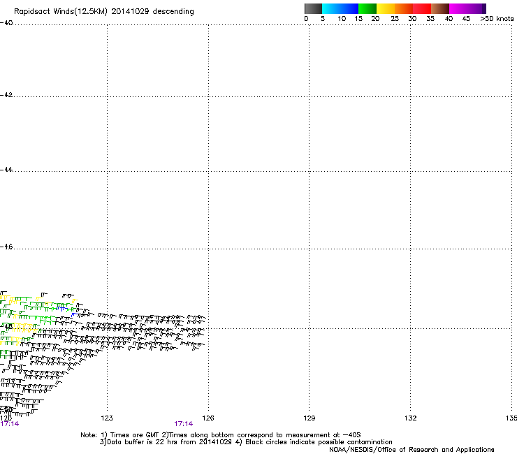Click the brown 35-40 knots color segment
Screen dimensions: 517x454
point(440,8)
